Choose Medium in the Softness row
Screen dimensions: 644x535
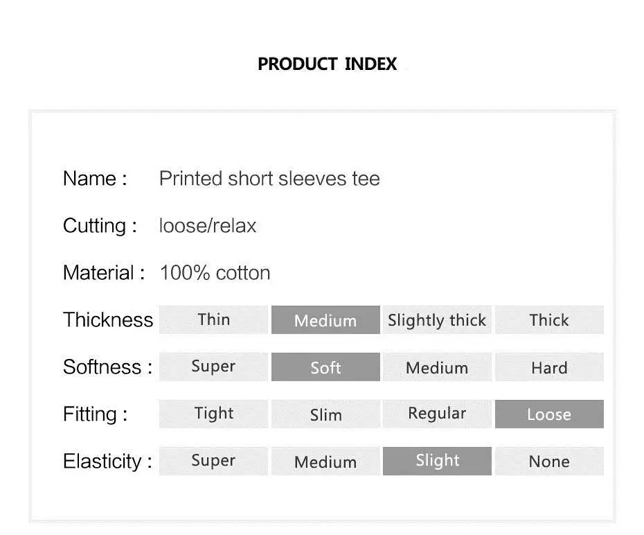coord(438,367)
